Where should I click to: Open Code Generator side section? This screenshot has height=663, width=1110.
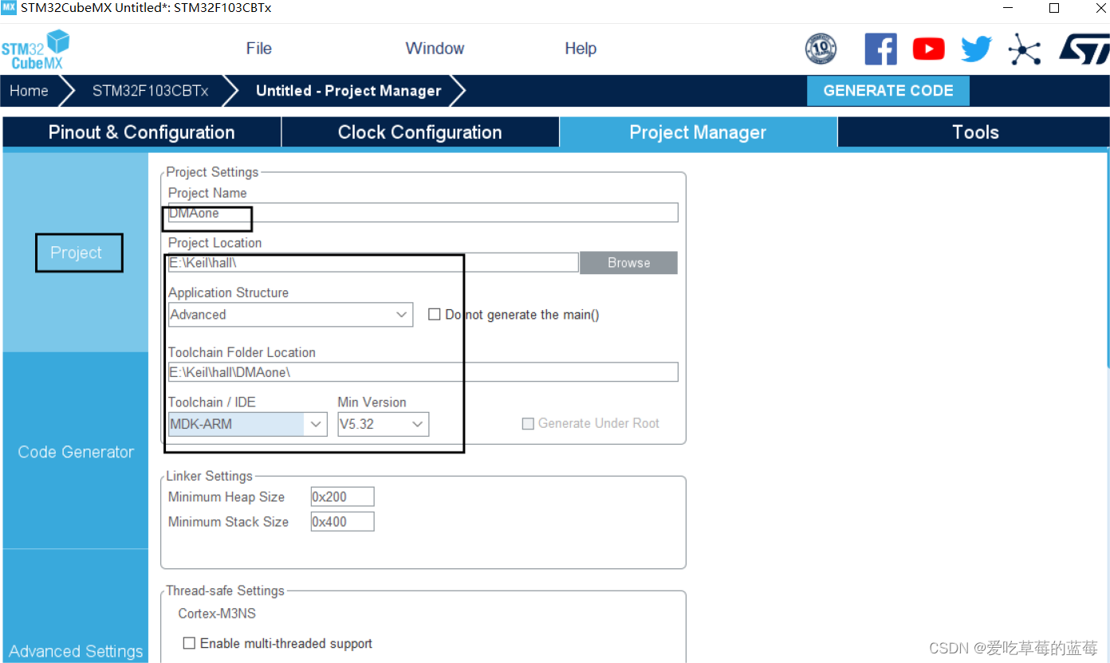[76, 452]
